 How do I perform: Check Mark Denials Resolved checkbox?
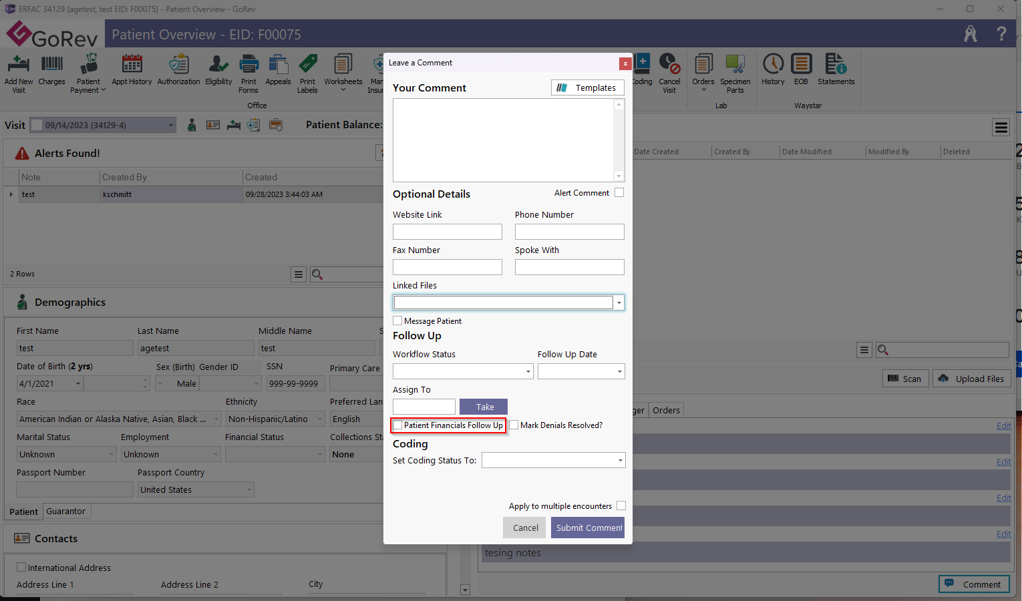514,425
